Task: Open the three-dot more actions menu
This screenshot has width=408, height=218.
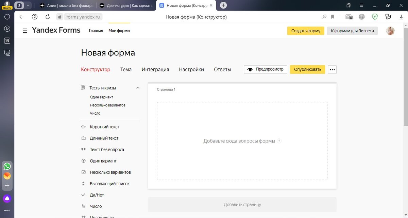Action: point(332,69)
